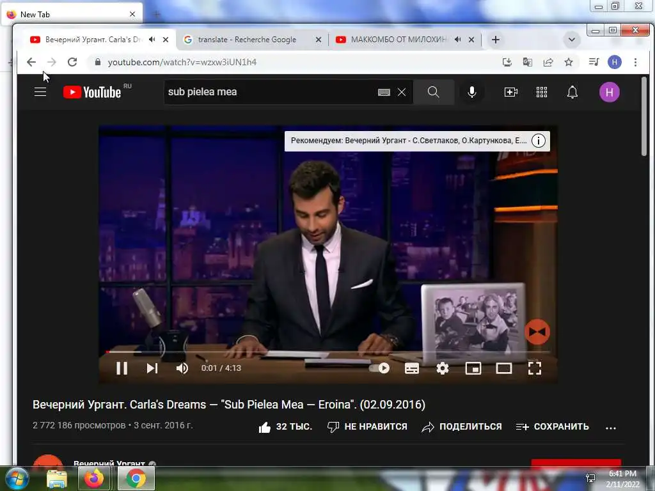The height and width of the screenshot is (491, 655).
Task: Enable the miniplayer
Action: point(473,368)
